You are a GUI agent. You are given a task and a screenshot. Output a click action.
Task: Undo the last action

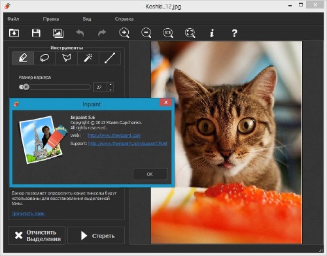tap(80, 33)
